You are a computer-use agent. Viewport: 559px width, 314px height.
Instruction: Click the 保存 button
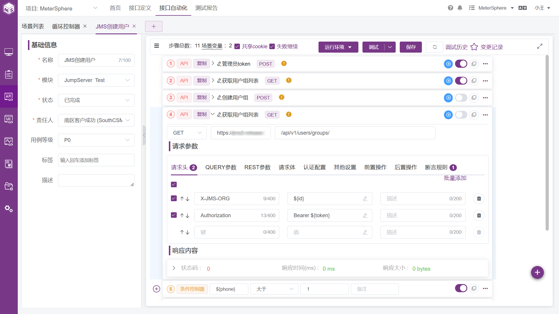(x=411, y=47)
